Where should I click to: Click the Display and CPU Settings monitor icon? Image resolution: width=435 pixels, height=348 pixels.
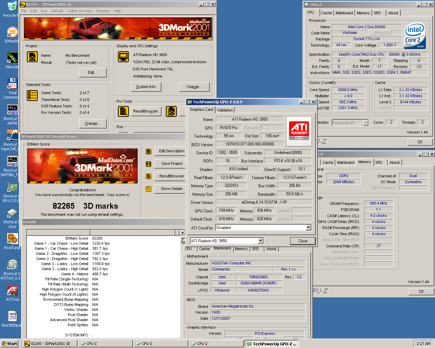(x=123, y=57)
